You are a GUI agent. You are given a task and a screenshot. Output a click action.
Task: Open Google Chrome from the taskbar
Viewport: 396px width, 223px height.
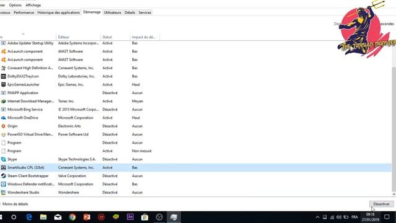click(x=72, y=217)
